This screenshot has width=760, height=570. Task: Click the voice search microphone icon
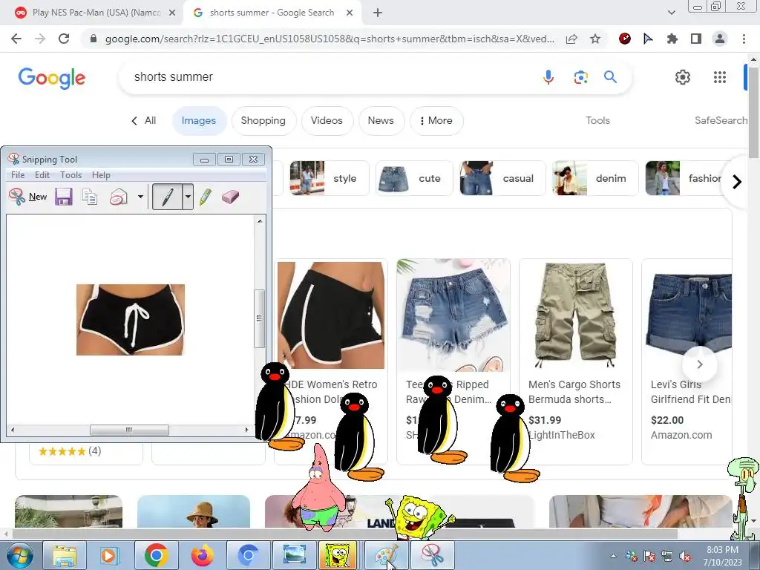pos(548,77)
